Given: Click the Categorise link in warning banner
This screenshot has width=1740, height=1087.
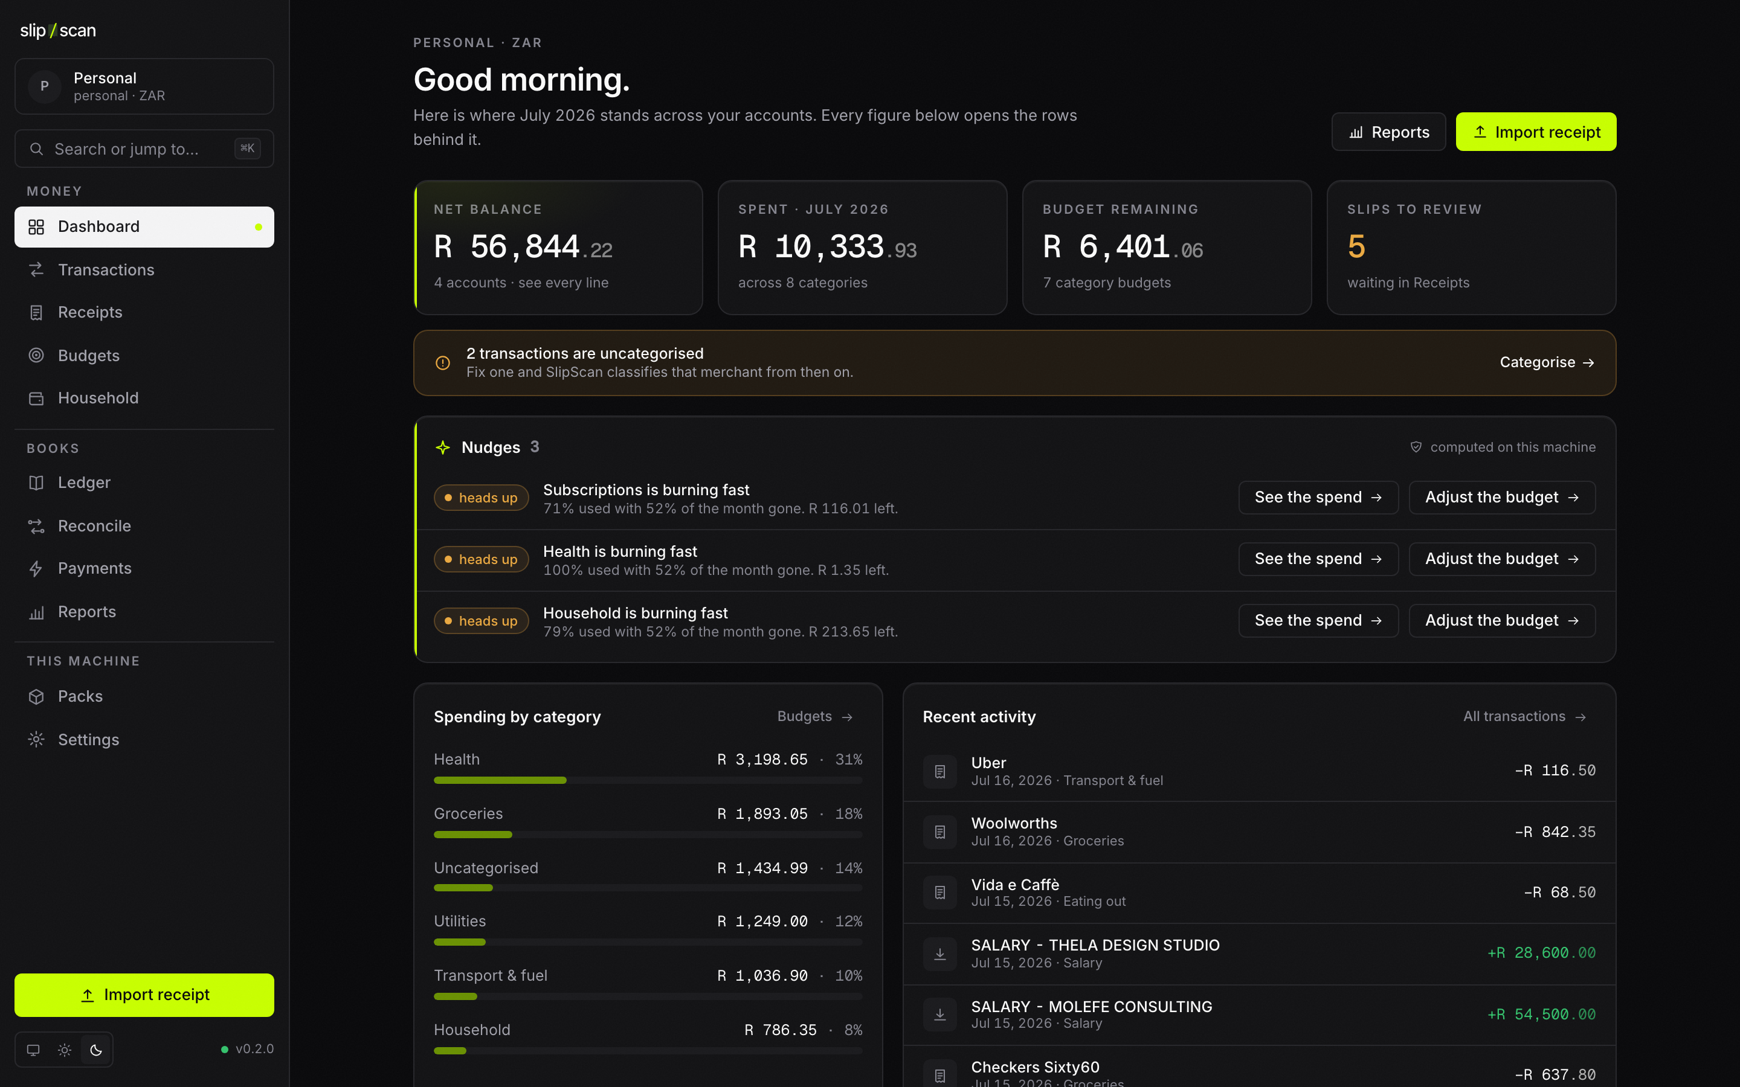Looking at the screenshot, I should pos(1547,362).
